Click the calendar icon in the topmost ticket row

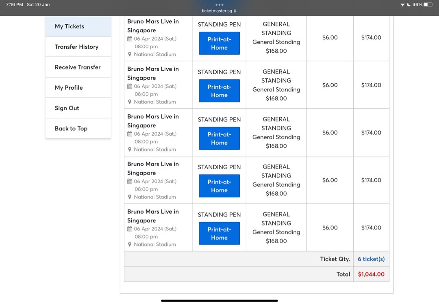(130, 39)
